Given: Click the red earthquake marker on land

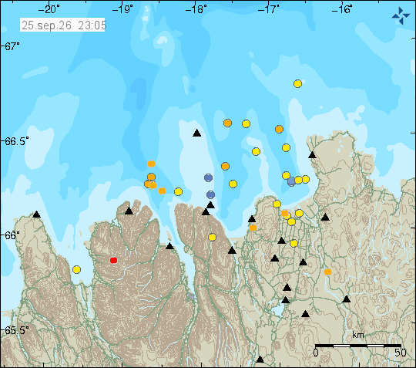Looking at the screenshot, I should pos(113,260).
